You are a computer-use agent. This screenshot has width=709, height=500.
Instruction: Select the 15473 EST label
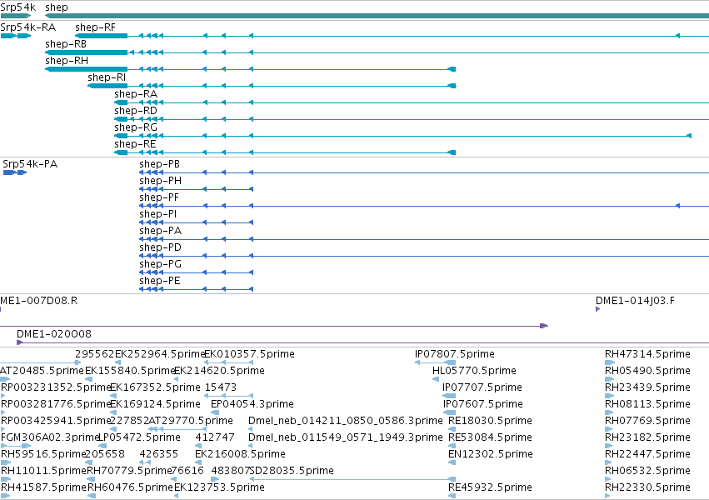pyautogui.click(x=221, y=387)
